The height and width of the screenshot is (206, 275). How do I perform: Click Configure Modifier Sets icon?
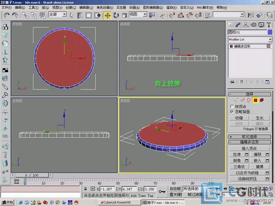[267, 82]
